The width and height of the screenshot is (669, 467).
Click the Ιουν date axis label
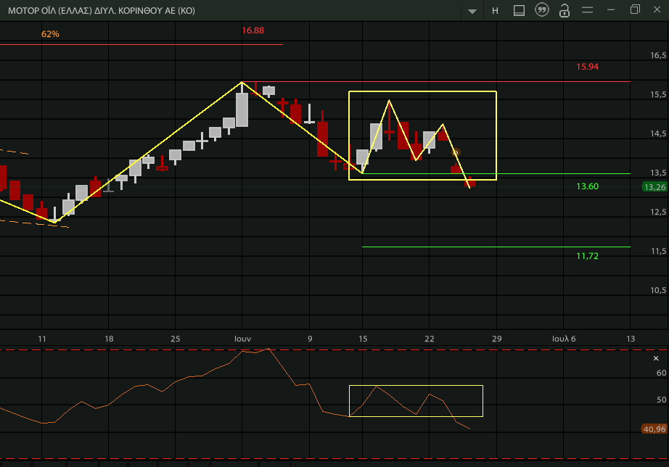[243, 339]
